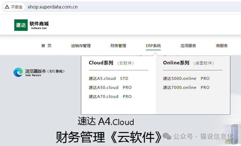
Task: Click the Online系列 (桌面软件) heading
Action: pos(189,63)
